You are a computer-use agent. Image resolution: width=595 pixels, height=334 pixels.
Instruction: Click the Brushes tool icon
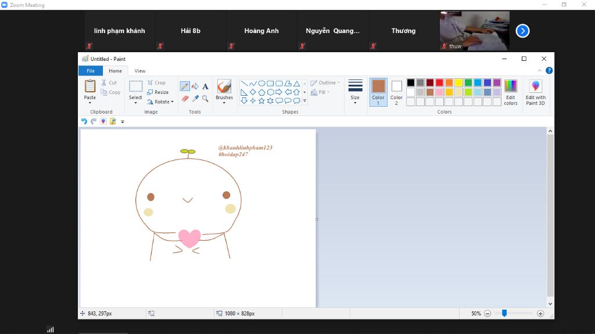224,86
